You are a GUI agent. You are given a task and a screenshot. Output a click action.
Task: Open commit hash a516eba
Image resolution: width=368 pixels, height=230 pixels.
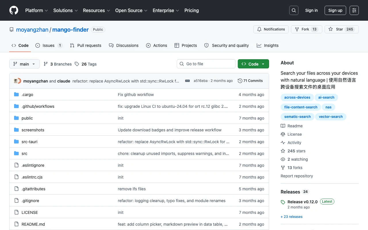(x=200, y=81)
